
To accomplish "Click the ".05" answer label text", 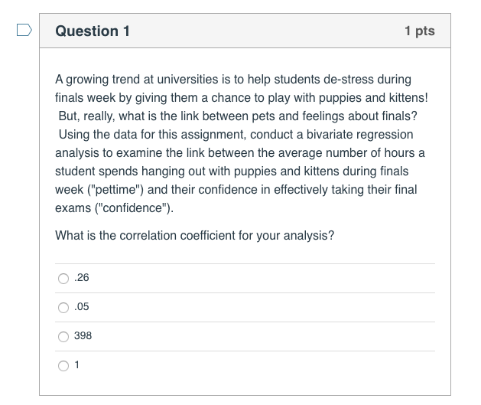I will 82,307.
